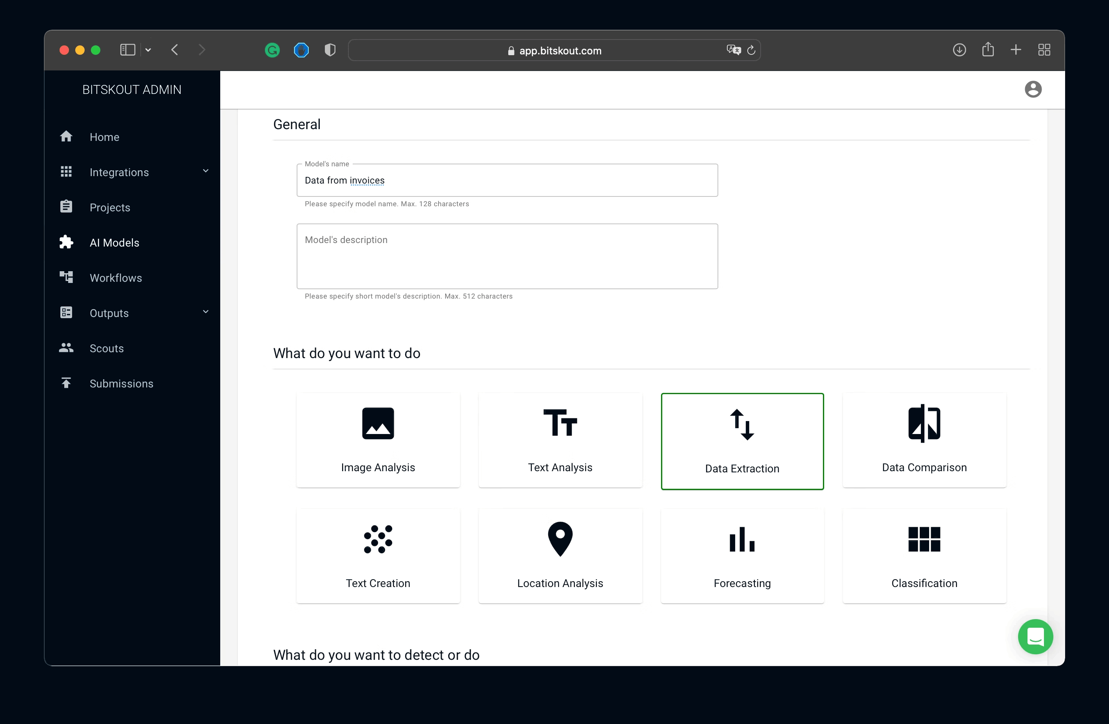This screenshot has height=724, width=1109.
Task: Open the Home section in the sidebar
Action: coord(104,137)
